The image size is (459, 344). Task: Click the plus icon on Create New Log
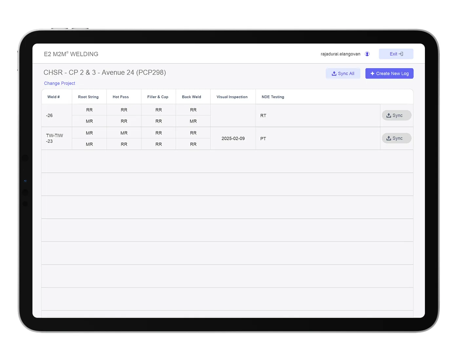pyautogui.click(x=372, y=74)
